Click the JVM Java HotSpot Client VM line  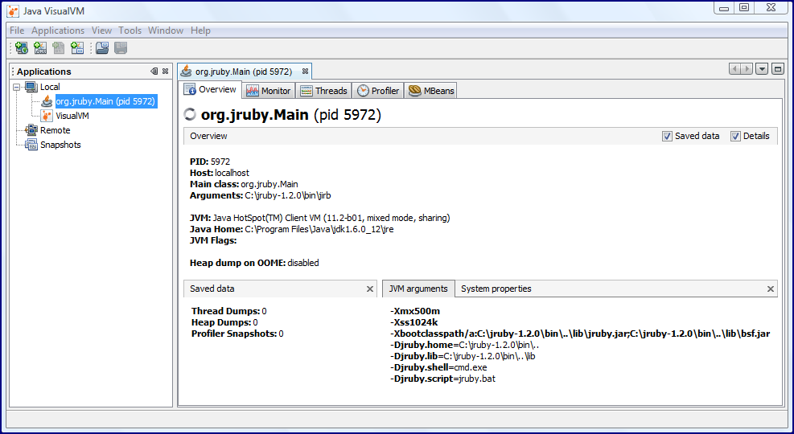tap(319, 218)
